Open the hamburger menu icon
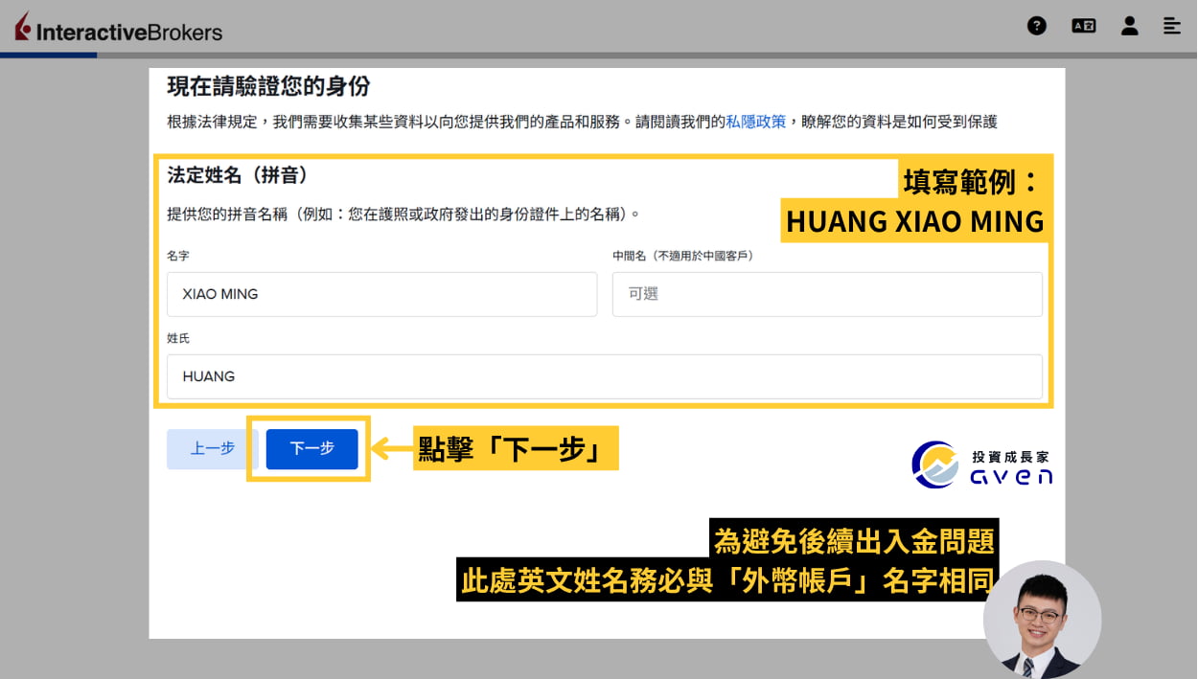Screen dimensions: 1198x679 1172,26
